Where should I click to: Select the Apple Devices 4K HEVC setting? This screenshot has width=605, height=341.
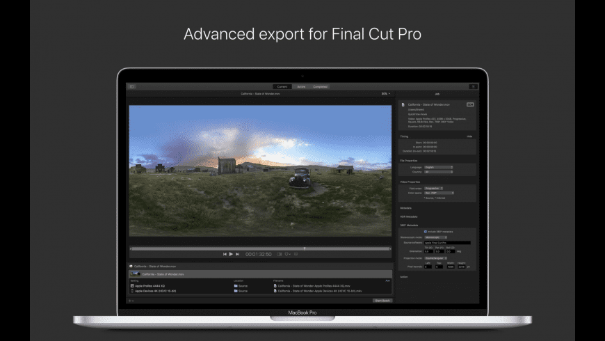[156, 291]
